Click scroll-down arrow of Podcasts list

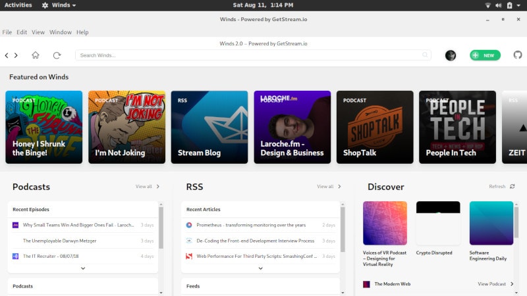[161, 293]
